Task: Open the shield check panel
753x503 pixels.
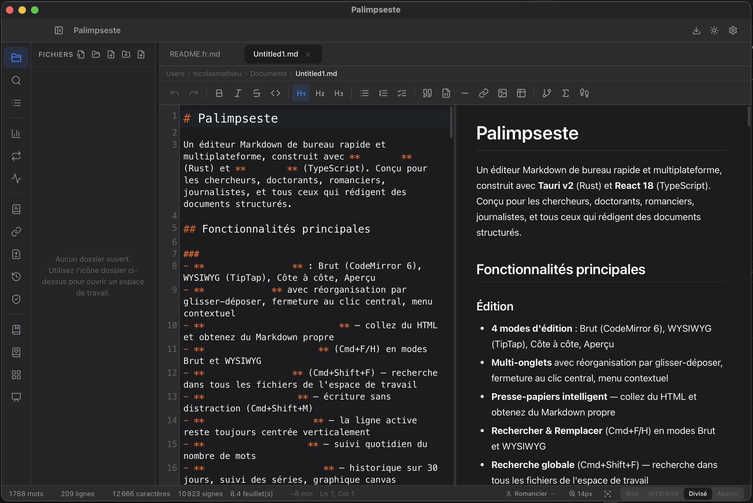Action: [x=16, y=299]
